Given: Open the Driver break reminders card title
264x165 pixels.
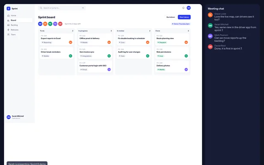Looking at the screenshot, I should pyautogui.click(x=50, y=52).
